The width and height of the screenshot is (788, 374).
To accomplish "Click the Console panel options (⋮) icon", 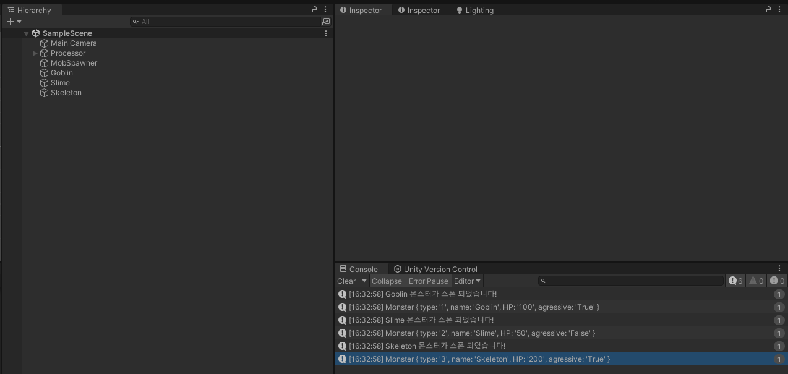I will click(779, 268).
